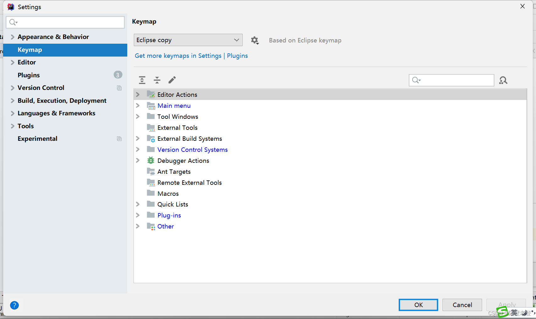The width and height of the screenshot is (536, 319).
Task: Open the Eclipse copy keymap dropdown
Action: click(188, 40)
